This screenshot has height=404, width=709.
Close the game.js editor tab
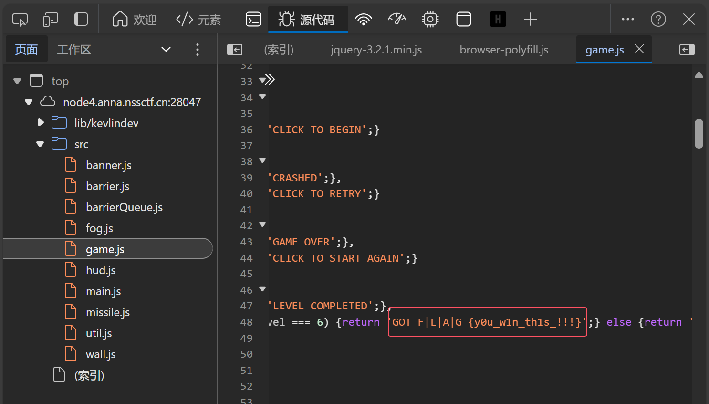pos(639,49)
